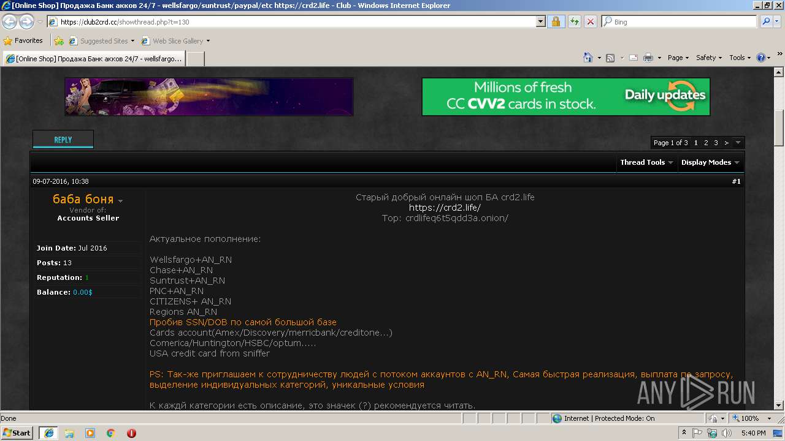Image resolution: width=785 pixels, height=441 pixels.
Task: Expand the page navigation dropdown arrow
Action: 738,143
